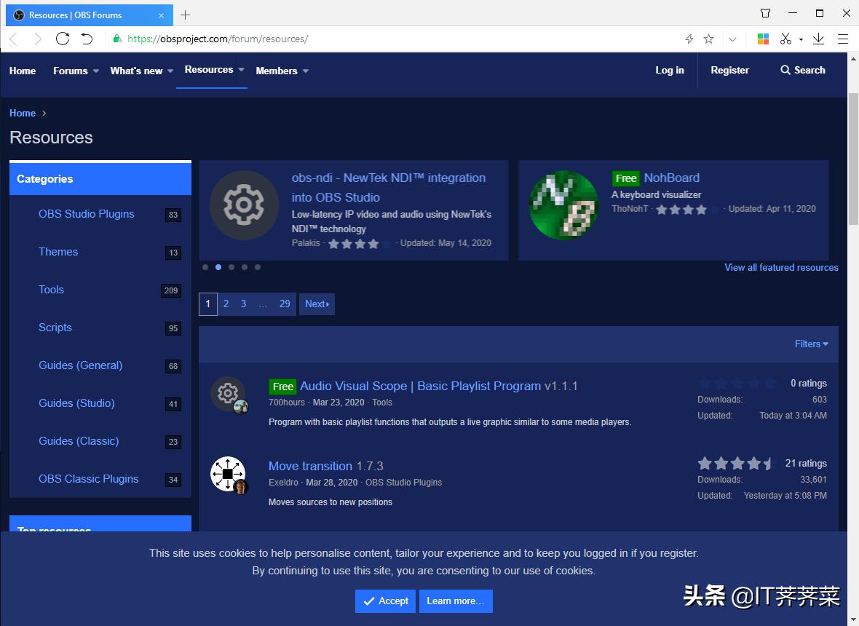Click the Collections squares icon in toolbar
859x626 pixels.
point(763,38)
